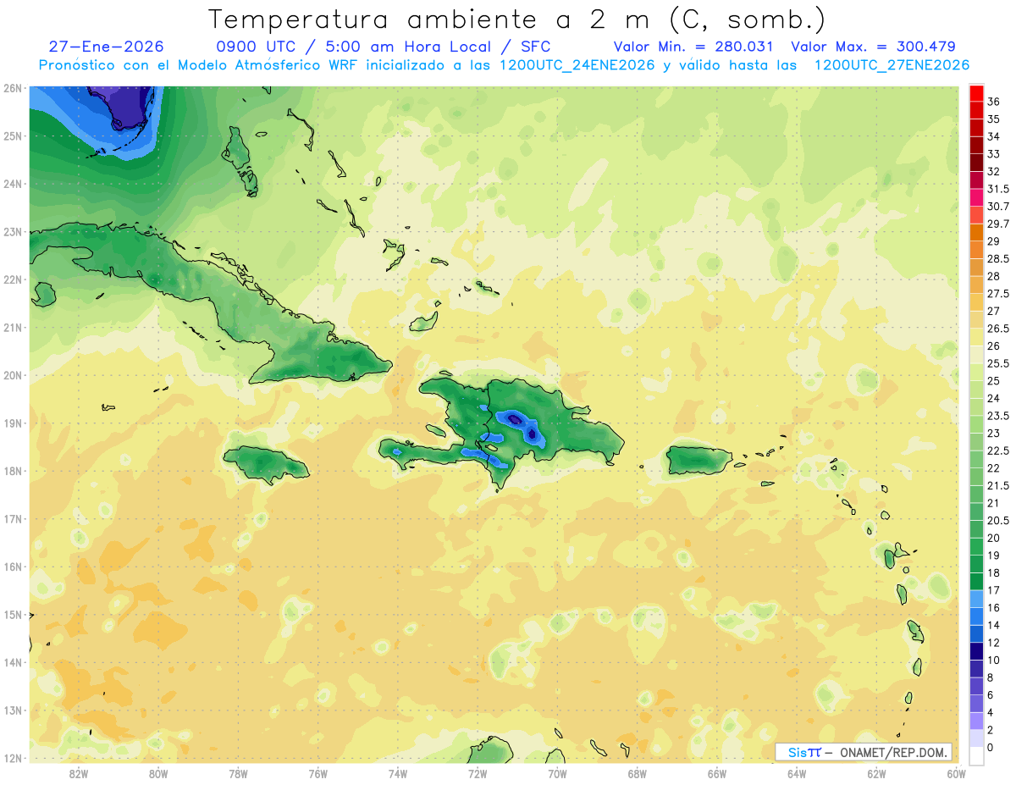This screenshot has width=1016, height=785.
Task: Click the '24N' latitude label
Action: [x=12, y=184]
